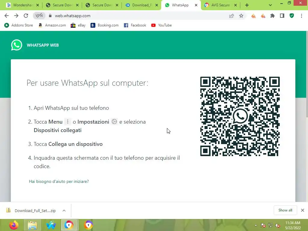This screenshot has width=308, height=231.
Task: Open the Wondershare app in taskbar
Action: pyautogui.click(x=51, y=225)
